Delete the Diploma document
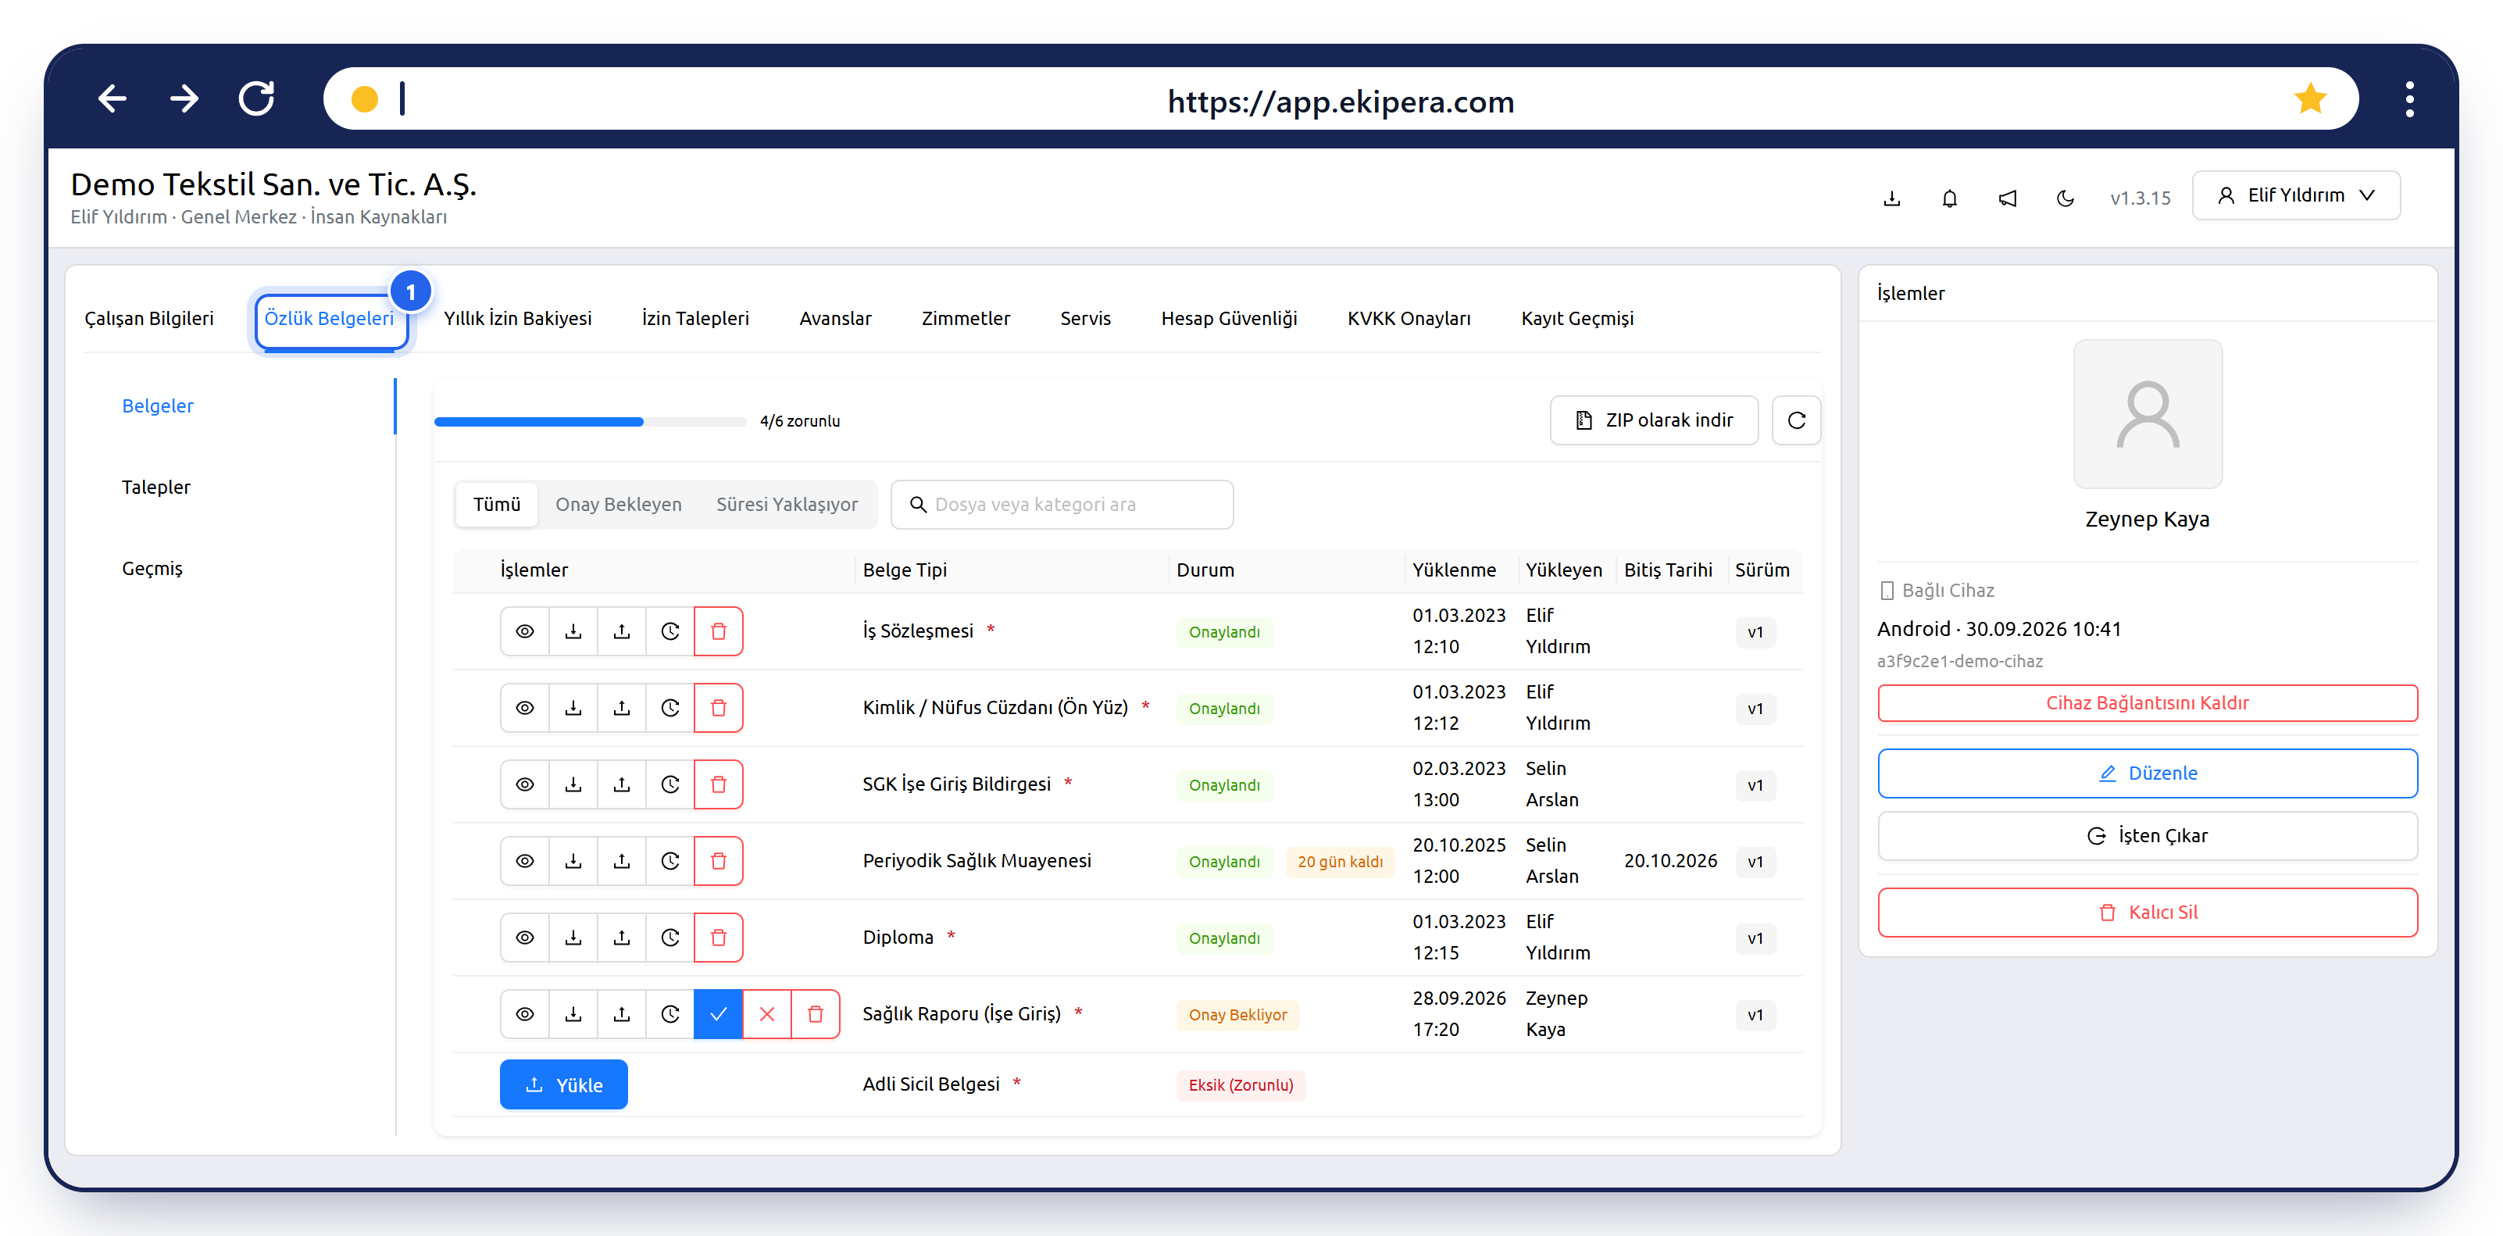Screen dimensions: 2503x1236 click(x=719, y=938)
